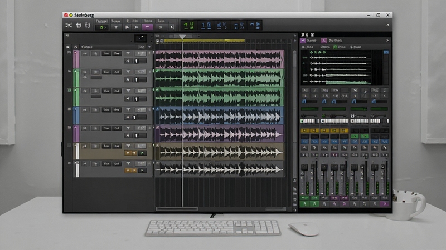Expand the arrow at the right panel tab bar's right end
Viewport: 446px width, 250px height.
[387, 41]
